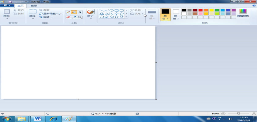Select the Magnifier tool
Viewport: 257px width, 122px height.
point(80,17)
